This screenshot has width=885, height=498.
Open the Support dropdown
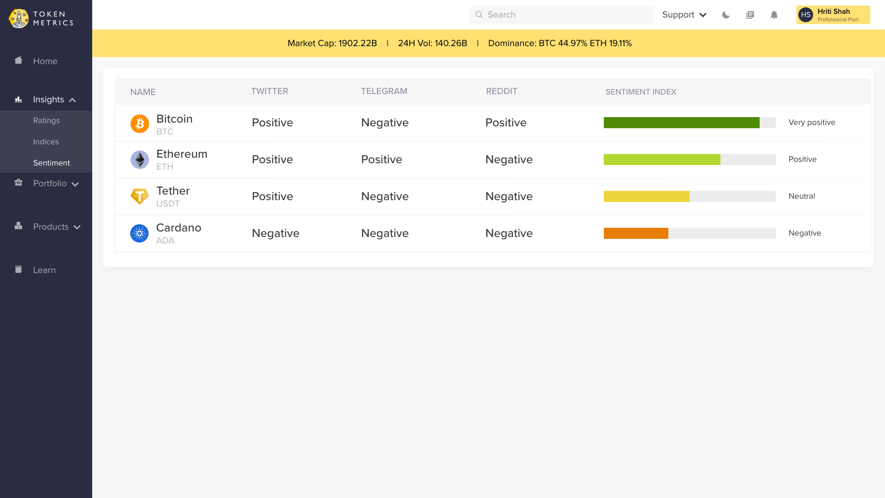pyautogui.click(x=684, y=15)
